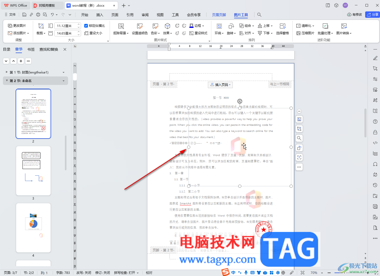
Task: Open the 找稻壳模板 tab
Action: (48, 5)
